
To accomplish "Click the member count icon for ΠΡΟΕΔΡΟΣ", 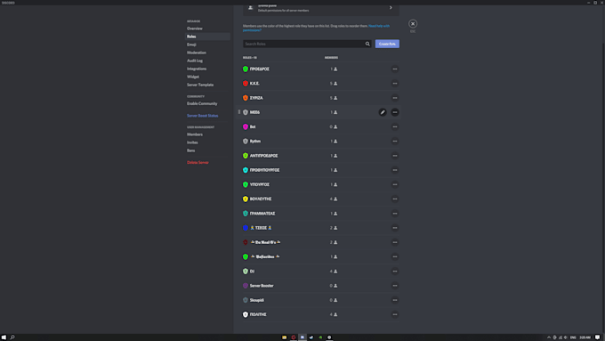I will tap(335, 69).
